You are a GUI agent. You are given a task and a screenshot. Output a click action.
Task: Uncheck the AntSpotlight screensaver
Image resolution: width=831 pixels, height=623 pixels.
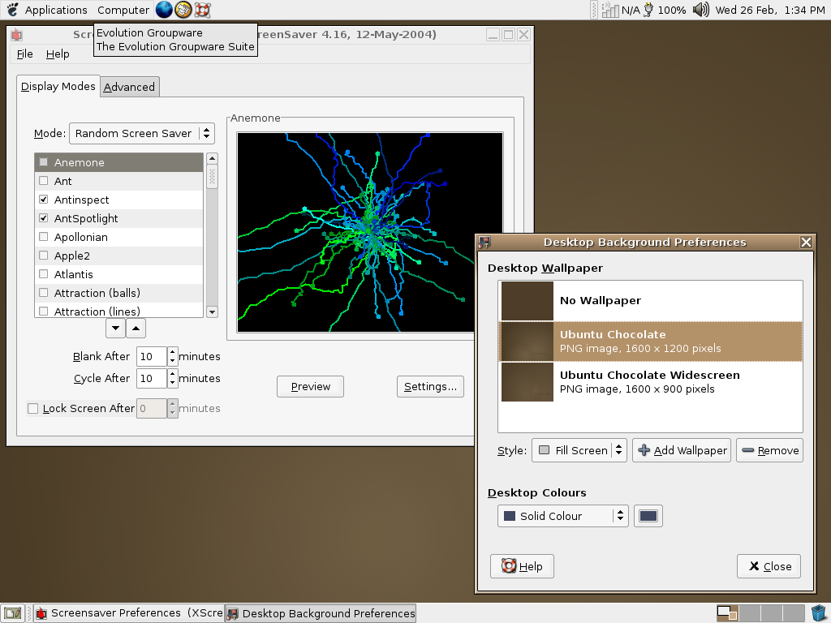point(44,217)
